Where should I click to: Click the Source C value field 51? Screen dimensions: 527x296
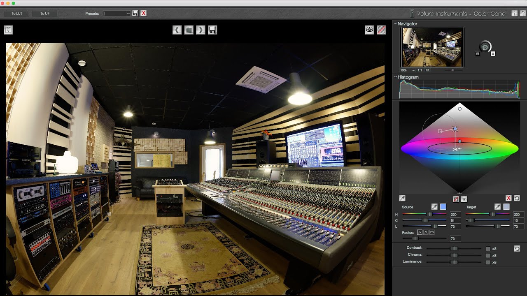tap(455, 220)
